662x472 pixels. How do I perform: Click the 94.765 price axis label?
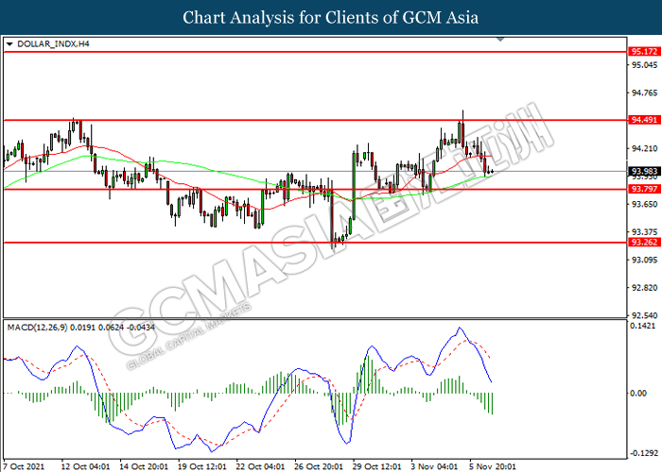pyautogui.click(x=643, y=93)
